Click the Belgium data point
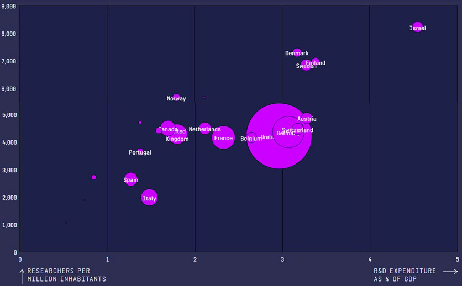 [251, 137]
